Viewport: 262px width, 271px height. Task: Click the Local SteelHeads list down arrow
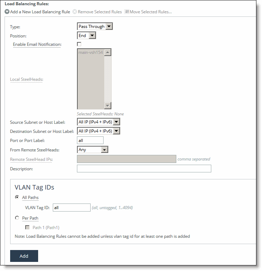(108, 105)
